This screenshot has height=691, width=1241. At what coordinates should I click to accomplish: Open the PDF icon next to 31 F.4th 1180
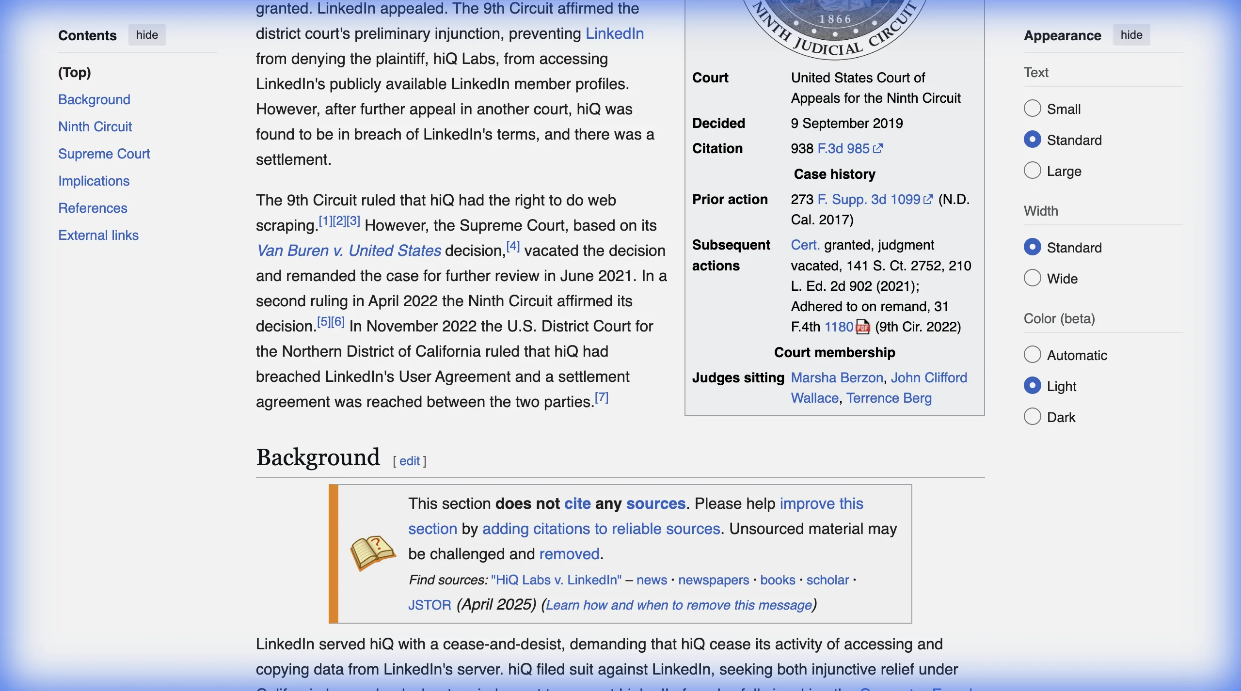862,327
